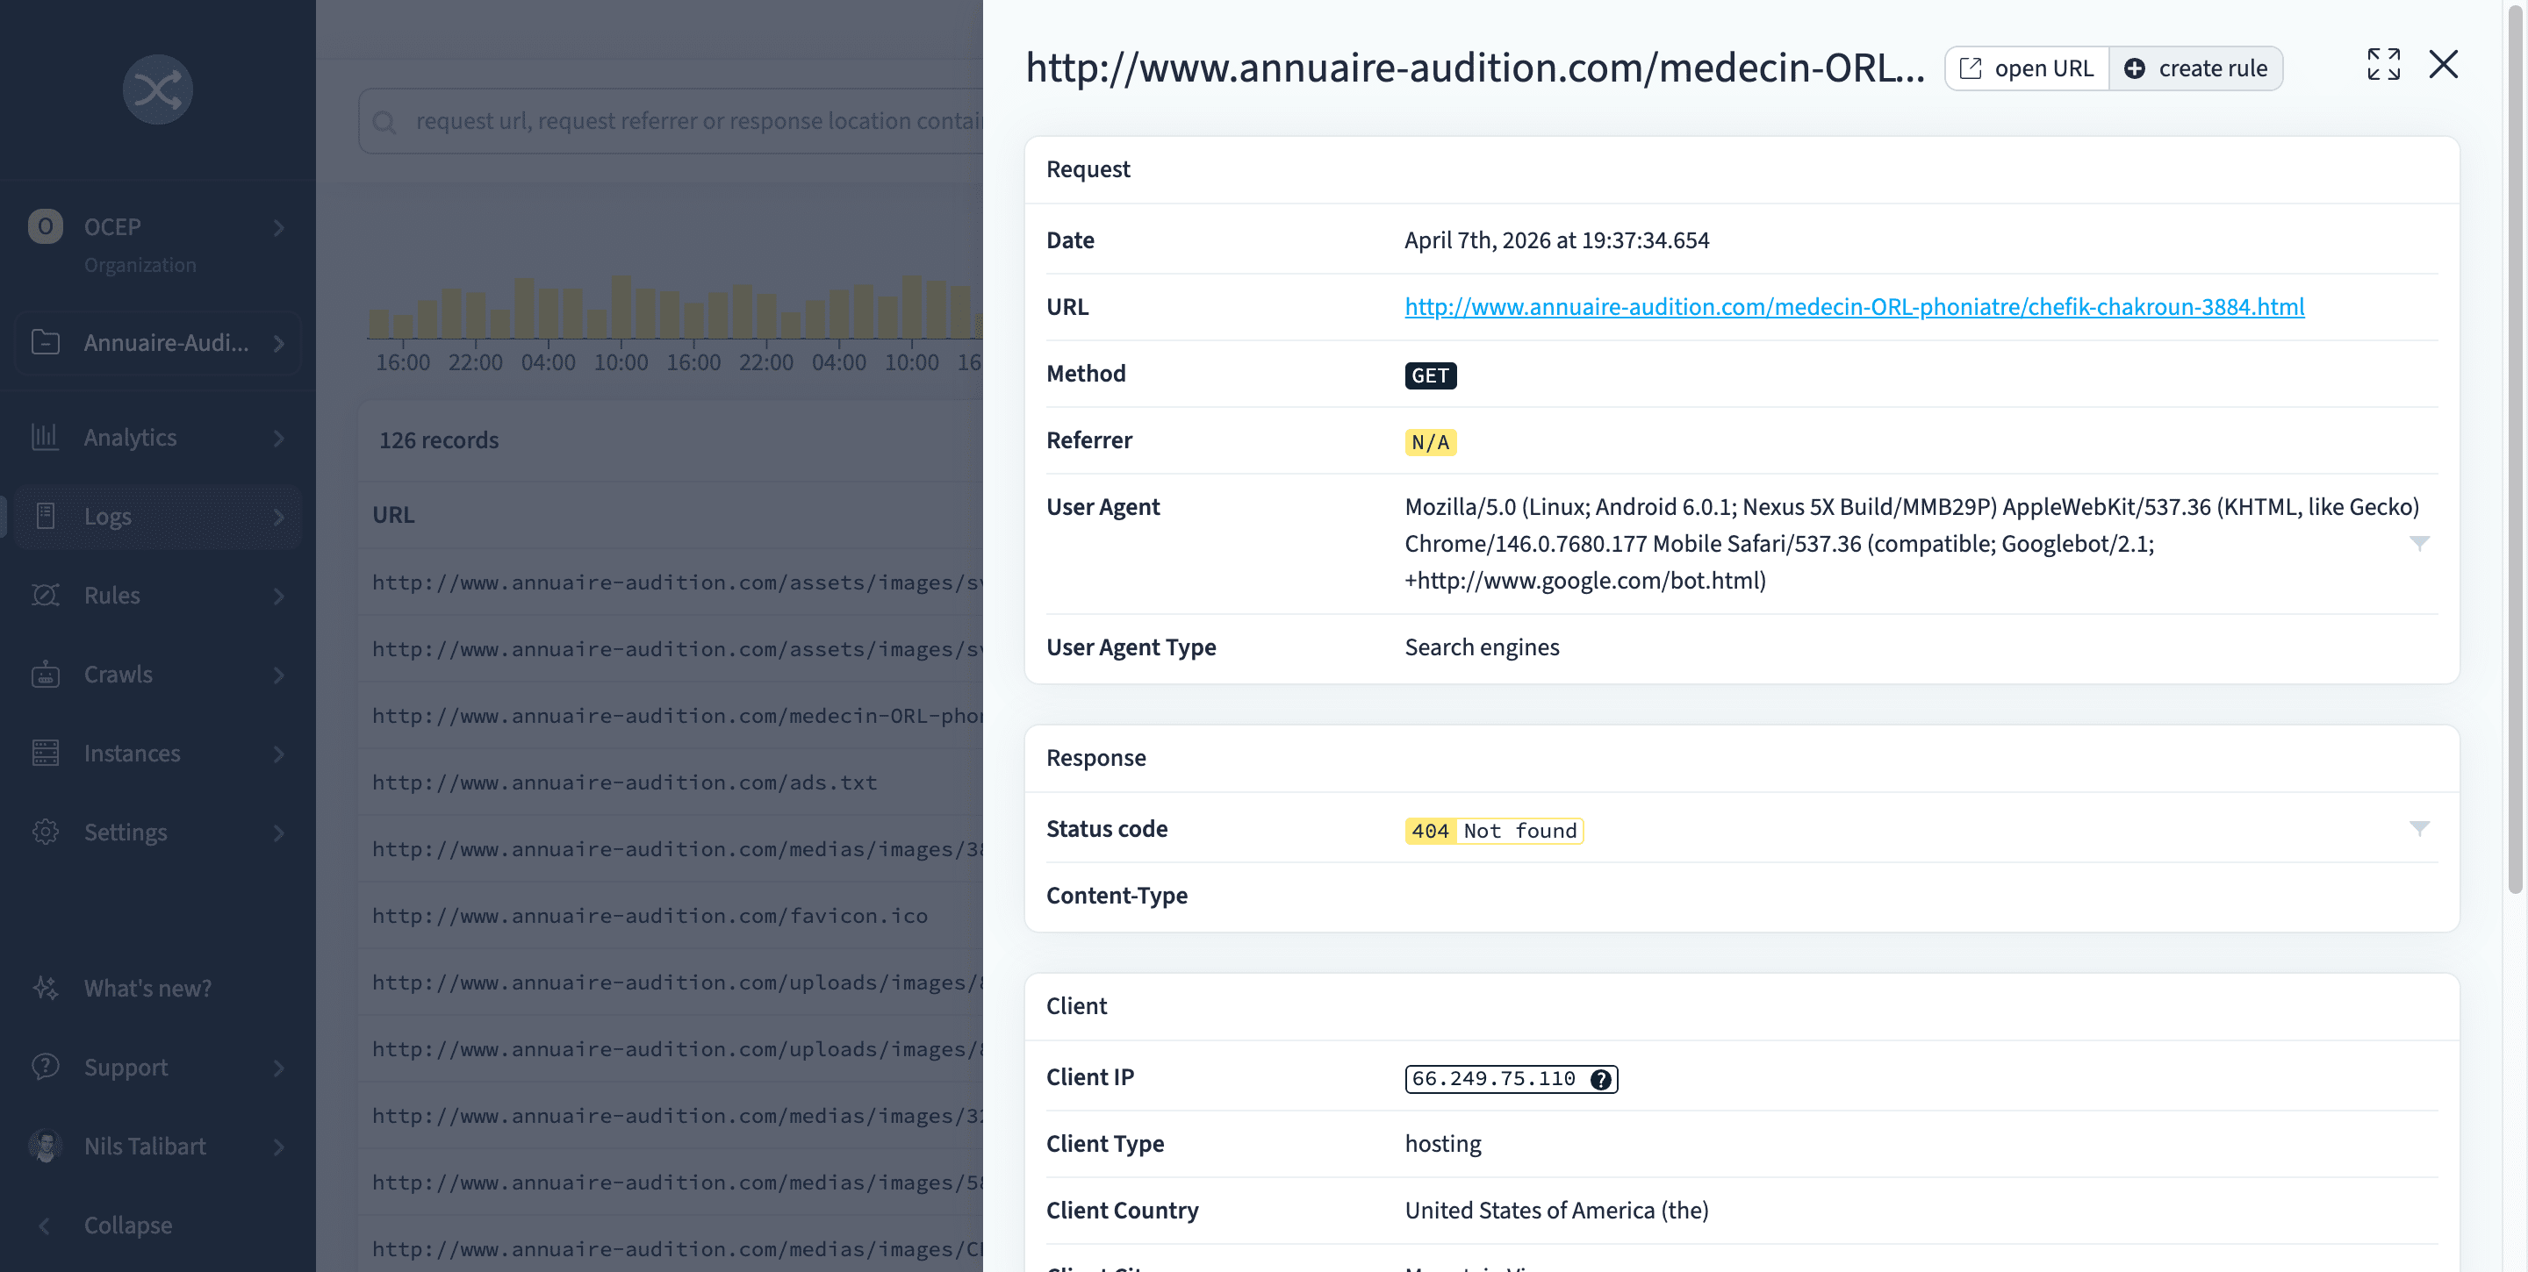The image size is (2528, 1272).
Task: Open the Analytics section
Action: tap(158, 438)
